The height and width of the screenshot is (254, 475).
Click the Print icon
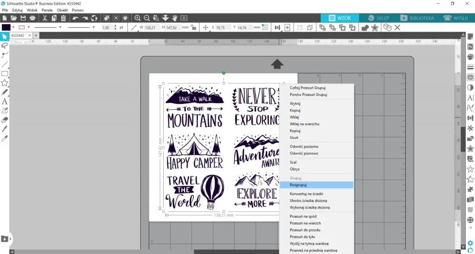(32, 18)
